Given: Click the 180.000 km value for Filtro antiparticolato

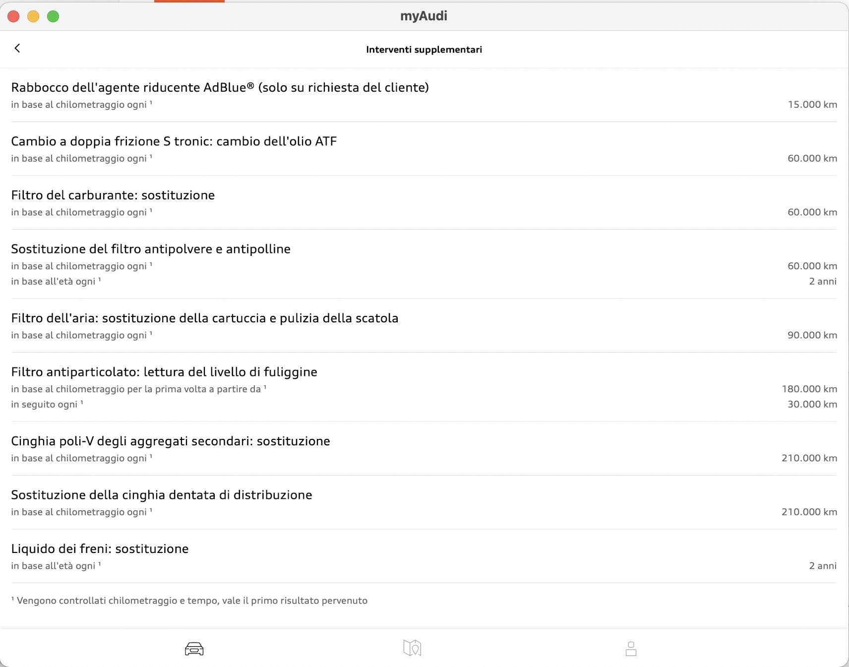Looking at the screenshot, I should (x=809, y=389).
